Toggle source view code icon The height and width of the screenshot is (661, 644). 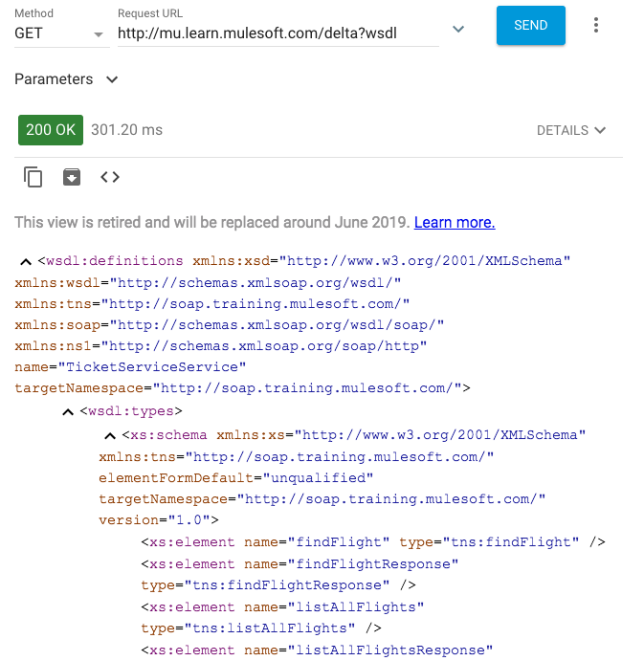(x=110, y=177)
